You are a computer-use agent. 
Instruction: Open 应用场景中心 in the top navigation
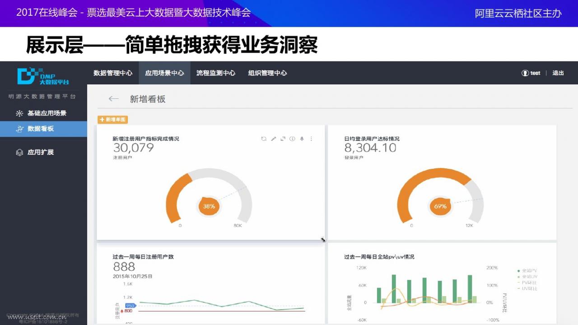[x=164, y=73]
